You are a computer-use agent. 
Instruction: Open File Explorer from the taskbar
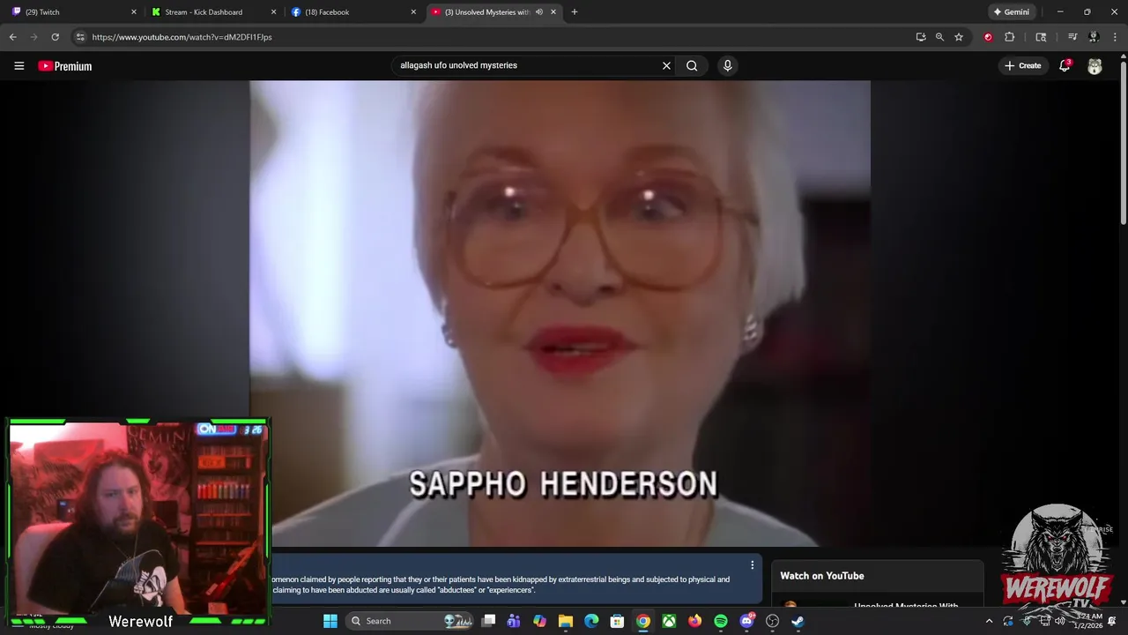[x=566, y=621]
